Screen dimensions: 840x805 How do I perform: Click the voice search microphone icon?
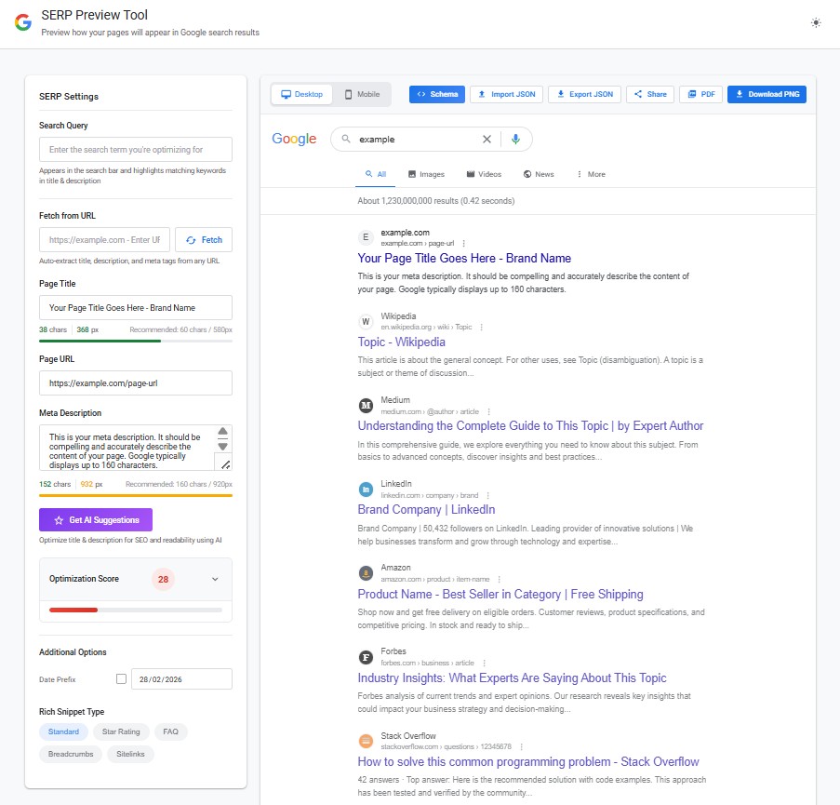click(515, 138)
